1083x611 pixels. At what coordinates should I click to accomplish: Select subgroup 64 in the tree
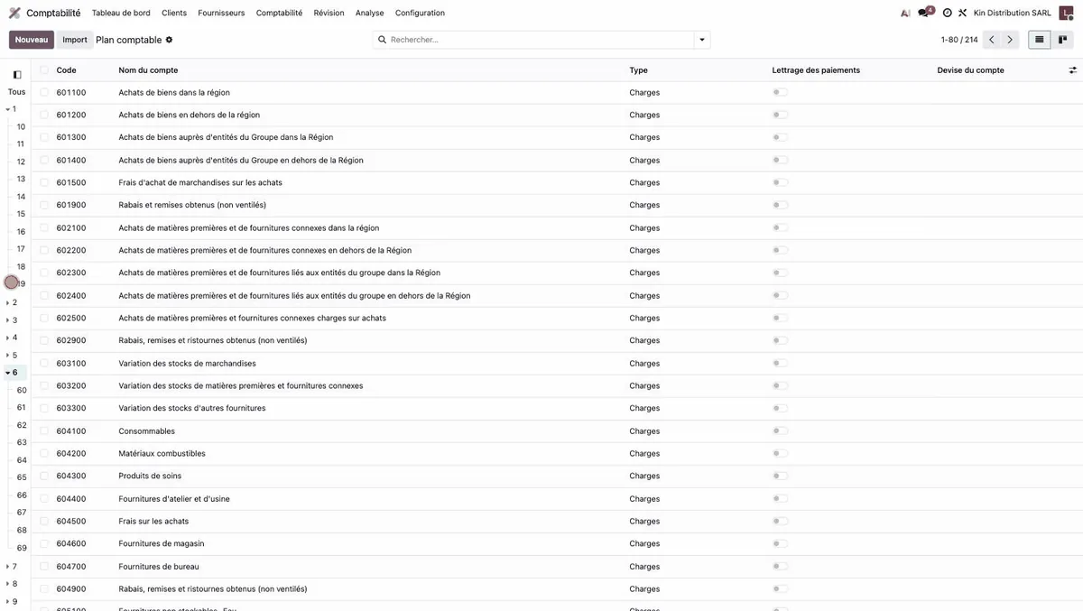point(22,460)
